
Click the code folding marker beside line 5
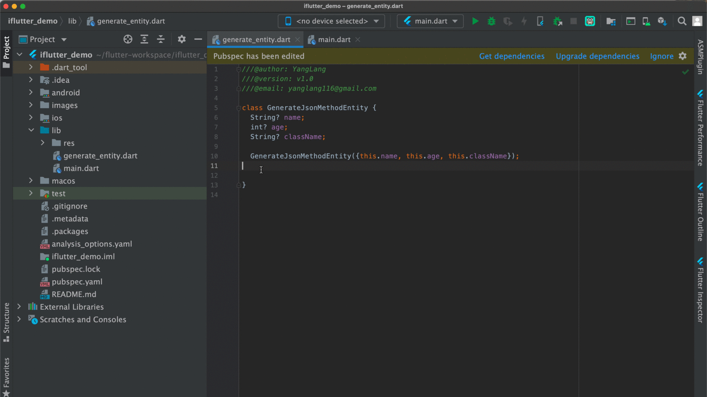(x=239, y=108)
